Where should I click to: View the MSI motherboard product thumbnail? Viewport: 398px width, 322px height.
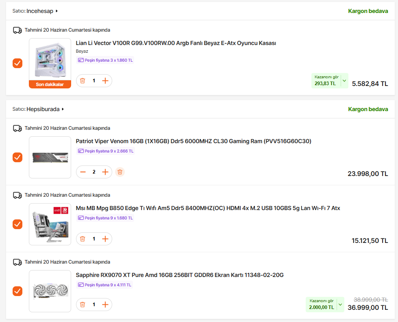[x=50, y=224]
